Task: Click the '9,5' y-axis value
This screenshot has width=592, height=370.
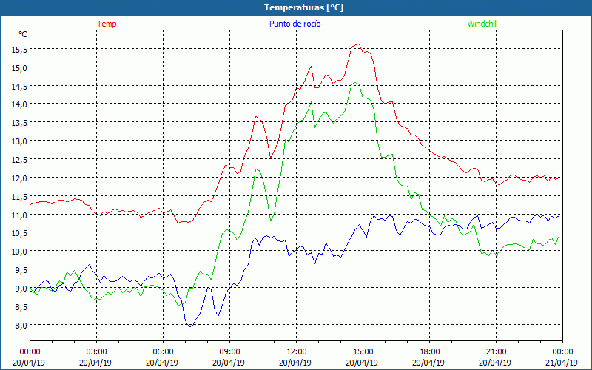Action: click(x=21, y=270)
